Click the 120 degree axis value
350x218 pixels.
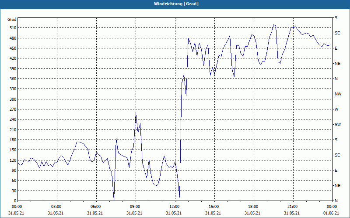click(13, 160)
